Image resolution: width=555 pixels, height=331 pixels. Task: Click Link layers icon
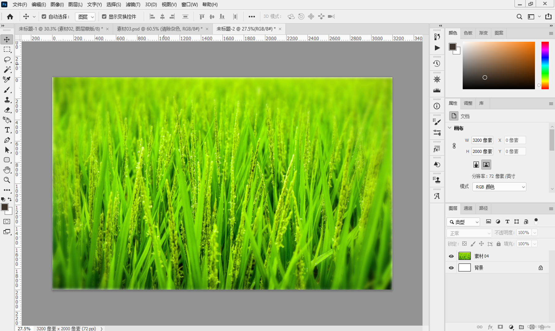click(479, 327)
